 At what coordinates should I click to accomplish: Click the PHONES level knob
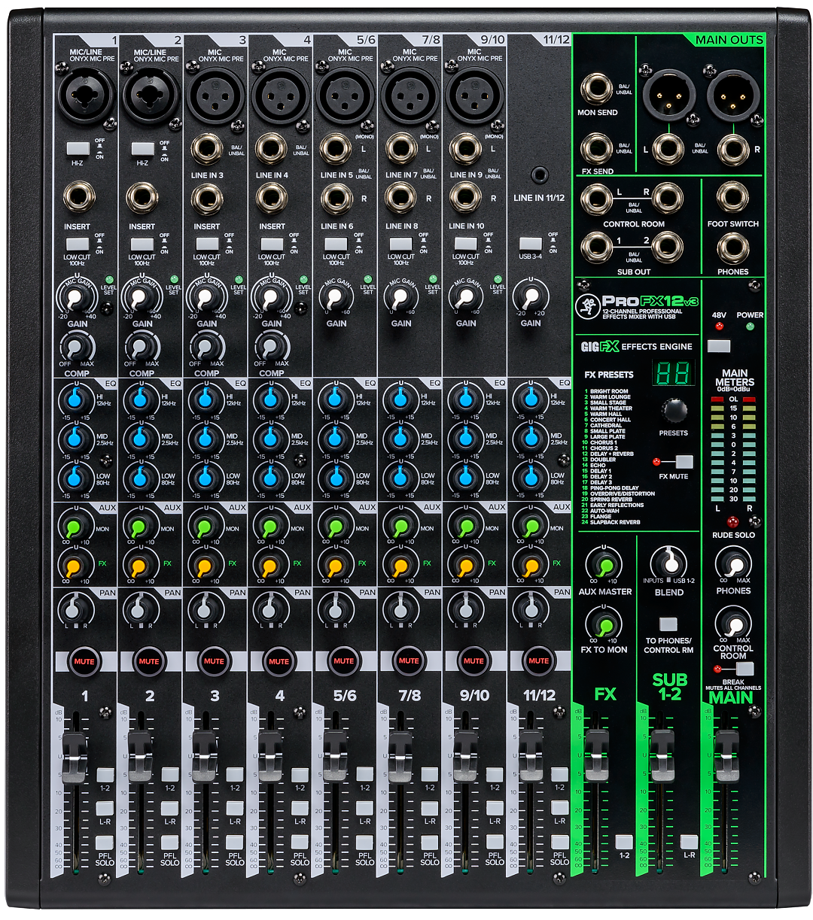[733, 564]
